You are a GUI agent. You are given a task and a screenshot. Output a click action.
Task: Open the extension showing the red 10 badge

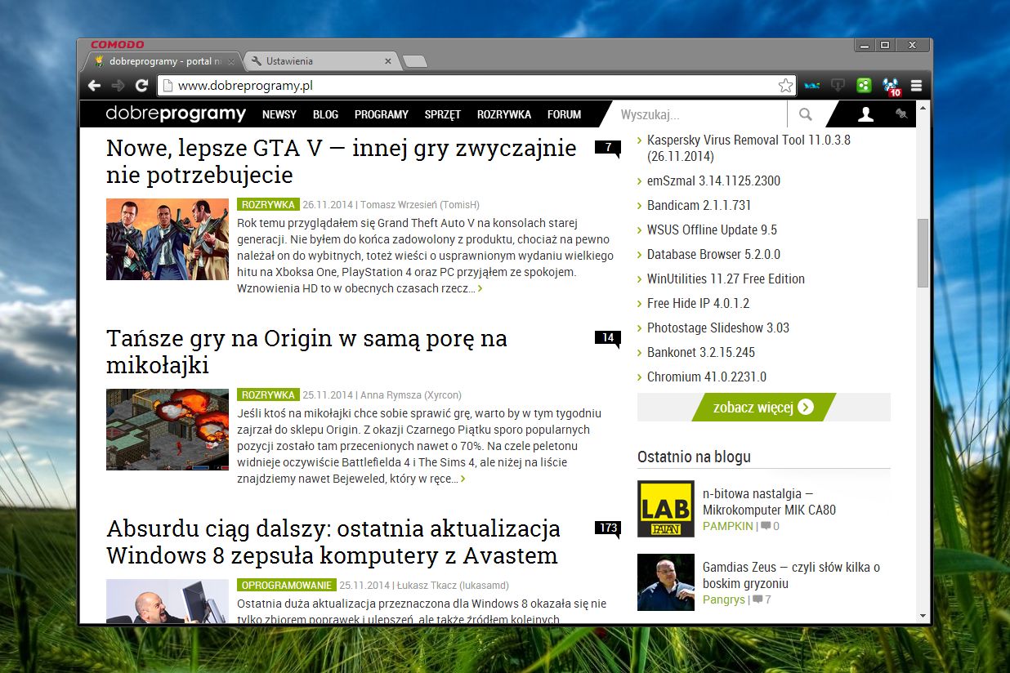[x=891, y=86]
